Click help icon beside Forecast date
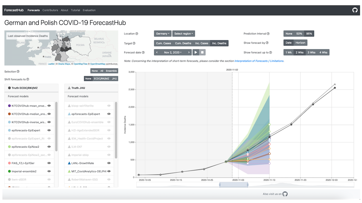This screenshot has width=362, height=203. (143, 53)
